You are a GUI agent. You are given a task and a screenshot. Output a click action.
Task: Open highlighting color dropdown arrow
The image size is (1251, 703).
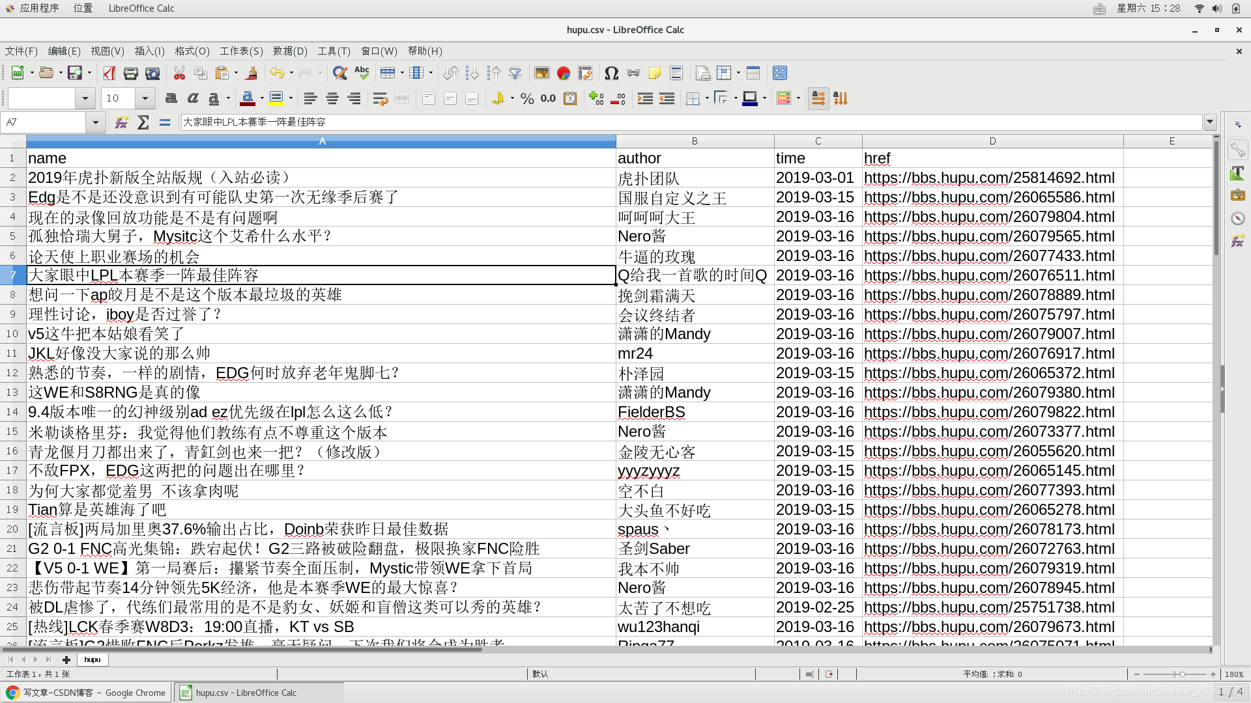(x=291, y=98)
